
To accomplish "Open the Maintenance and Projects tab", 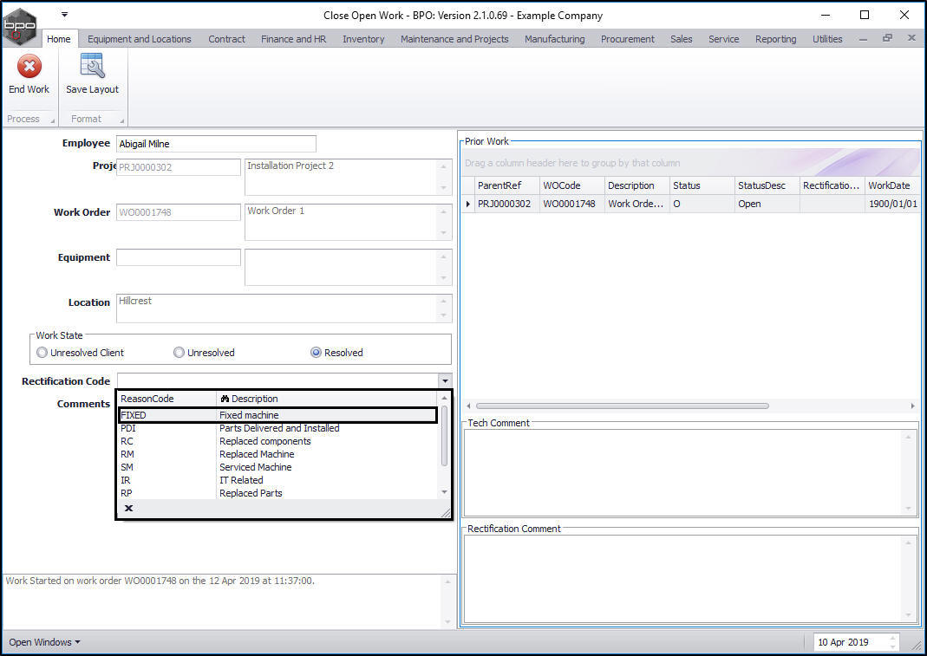I will tap(454, 39).
